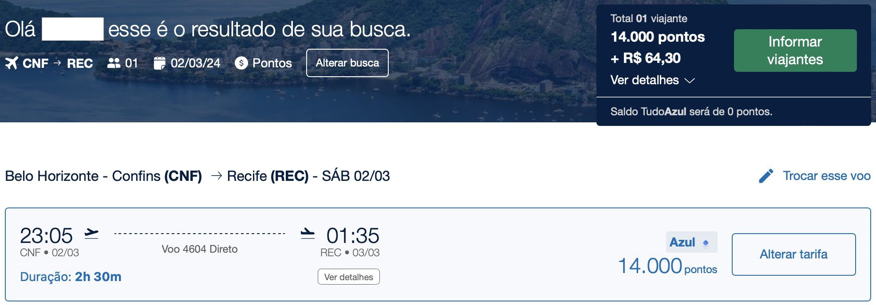Click the pencil icon for Trocar esse voo

(x=766, y=176)
